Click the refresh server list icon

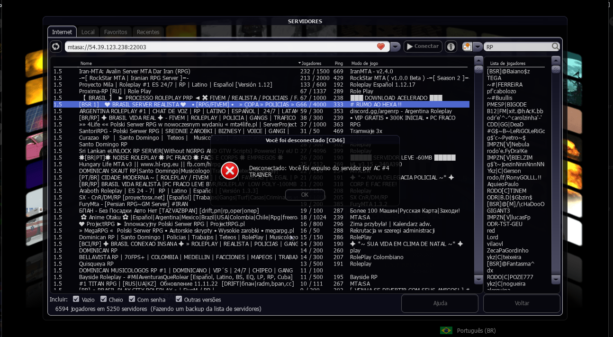click(x=56, y=46)
